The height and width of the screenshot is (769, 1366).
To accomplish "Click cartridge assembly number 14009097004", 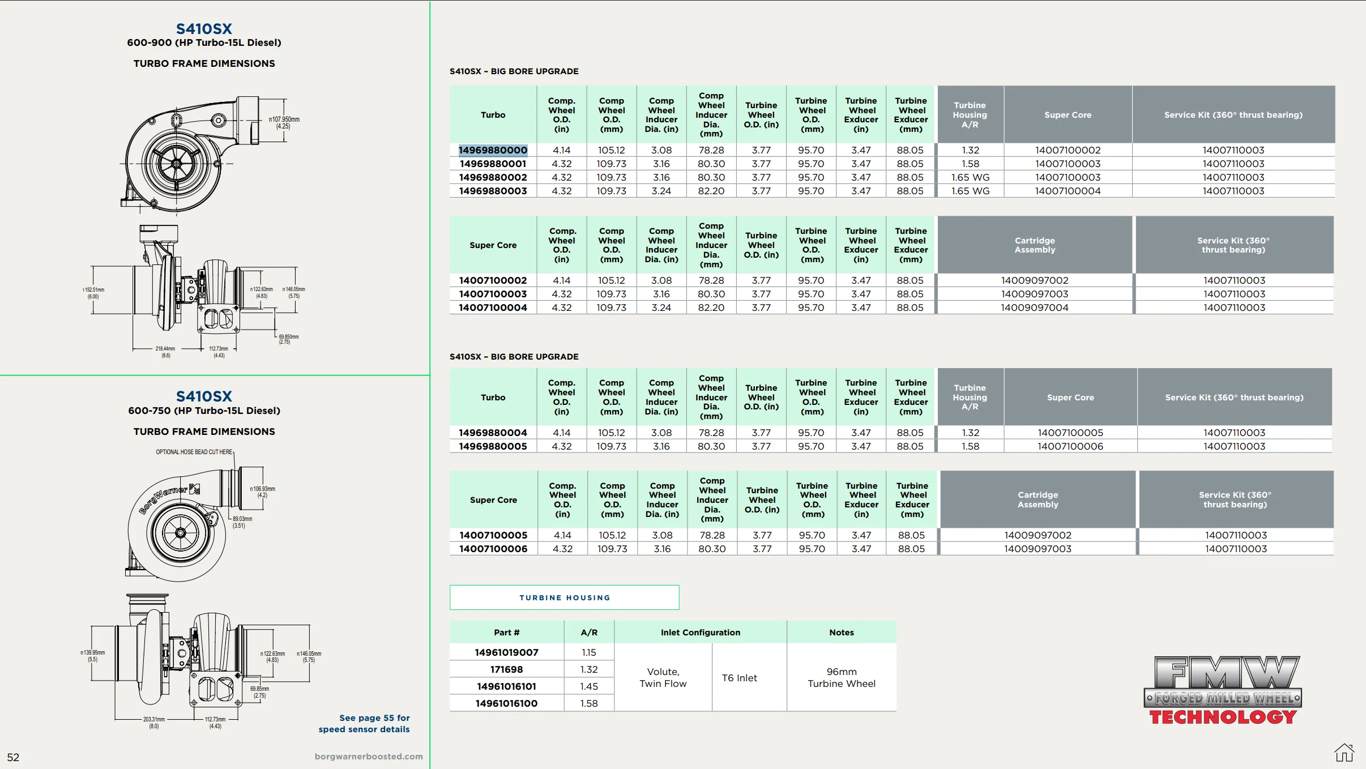I will point(1034,307).
